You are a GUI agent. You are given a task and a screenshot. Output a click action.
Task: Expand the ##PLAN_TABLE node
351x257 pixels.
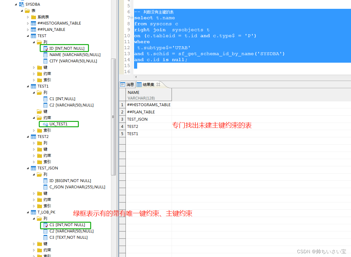(28, 30)
